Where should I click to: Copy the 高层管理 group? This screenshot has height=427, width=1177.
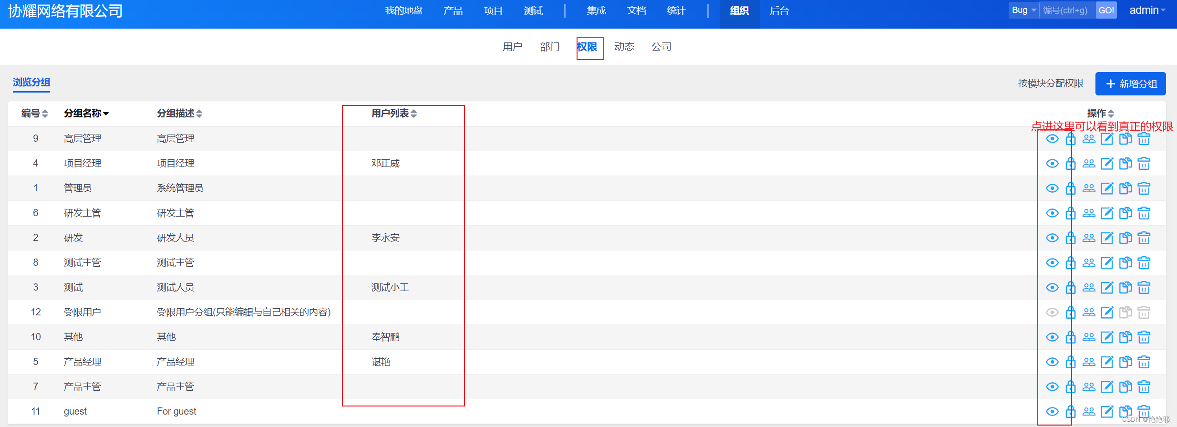tap(1125, 139)
